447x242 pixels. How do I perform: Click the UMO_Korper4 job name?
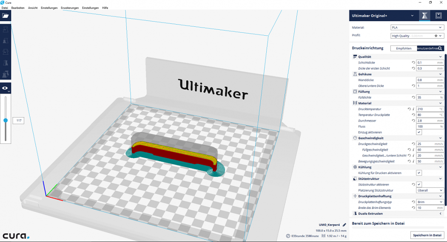[x=329, y=225]
